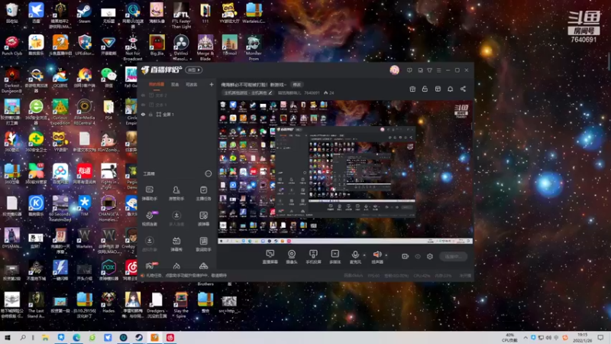Open the mode switcher pill next to the logo
Screen dimensions: 611x344
(x=194, y=70)
